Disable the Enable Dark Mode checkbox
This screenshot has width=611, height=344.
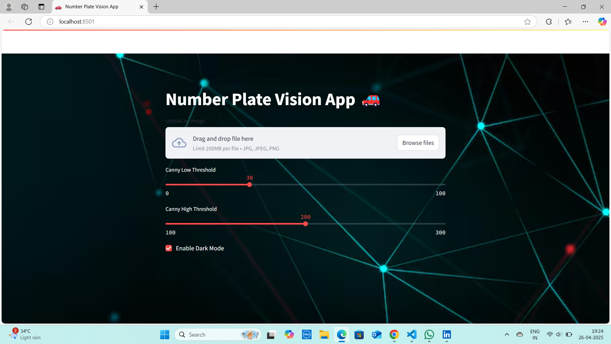(169, 248)
